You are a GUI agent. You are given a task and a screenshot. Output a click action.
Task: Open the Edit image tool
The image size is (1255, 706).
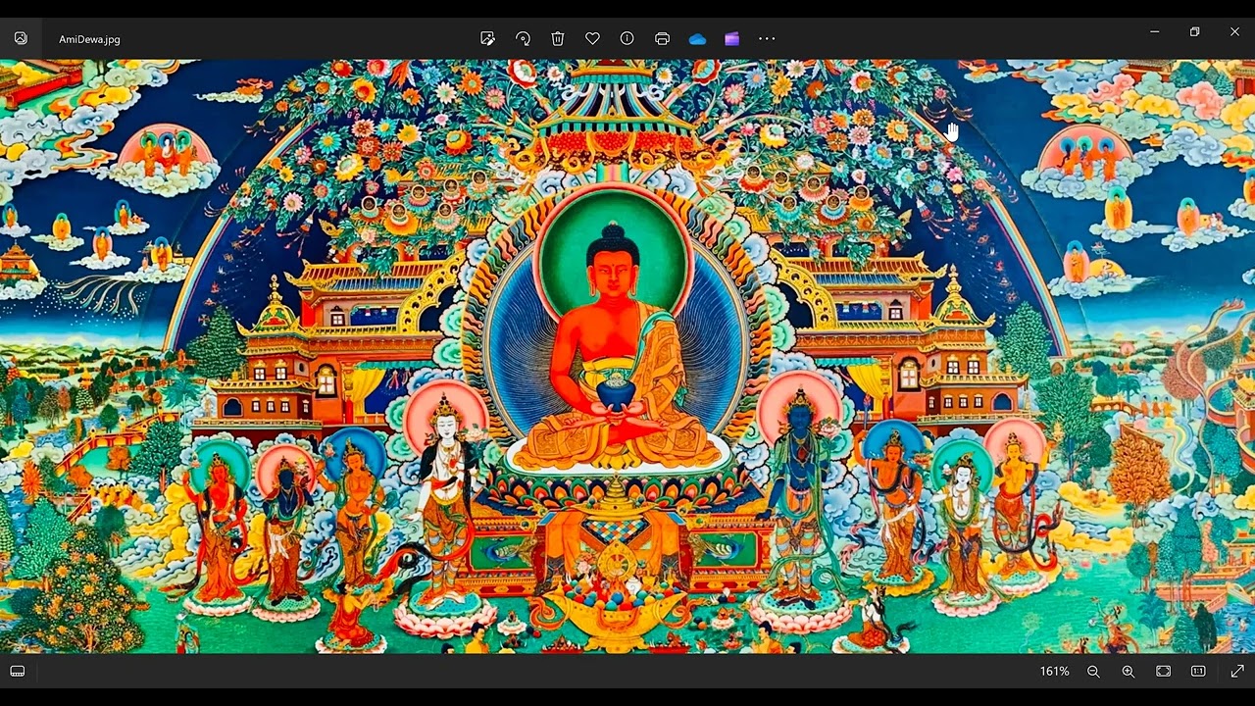[x=487, y=38]
